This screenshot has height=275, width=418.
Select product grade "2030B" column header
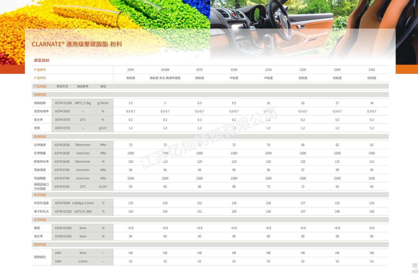click(165, 70)
